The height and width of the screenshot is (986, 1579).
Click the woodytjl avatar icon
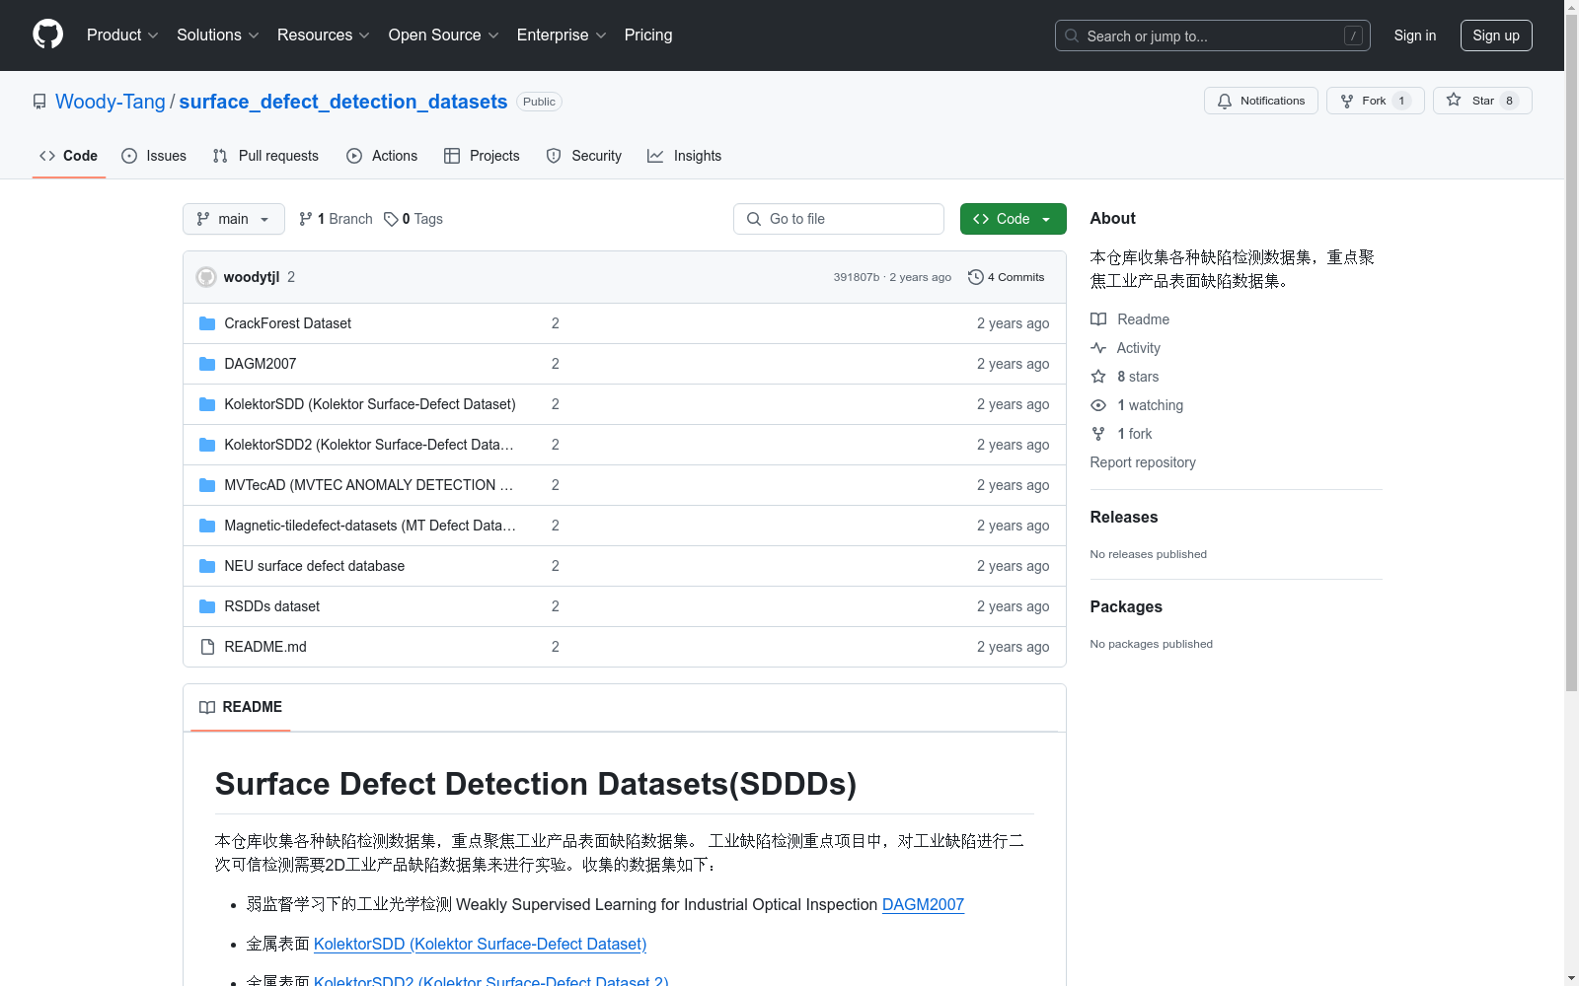[x=206, y=277]
